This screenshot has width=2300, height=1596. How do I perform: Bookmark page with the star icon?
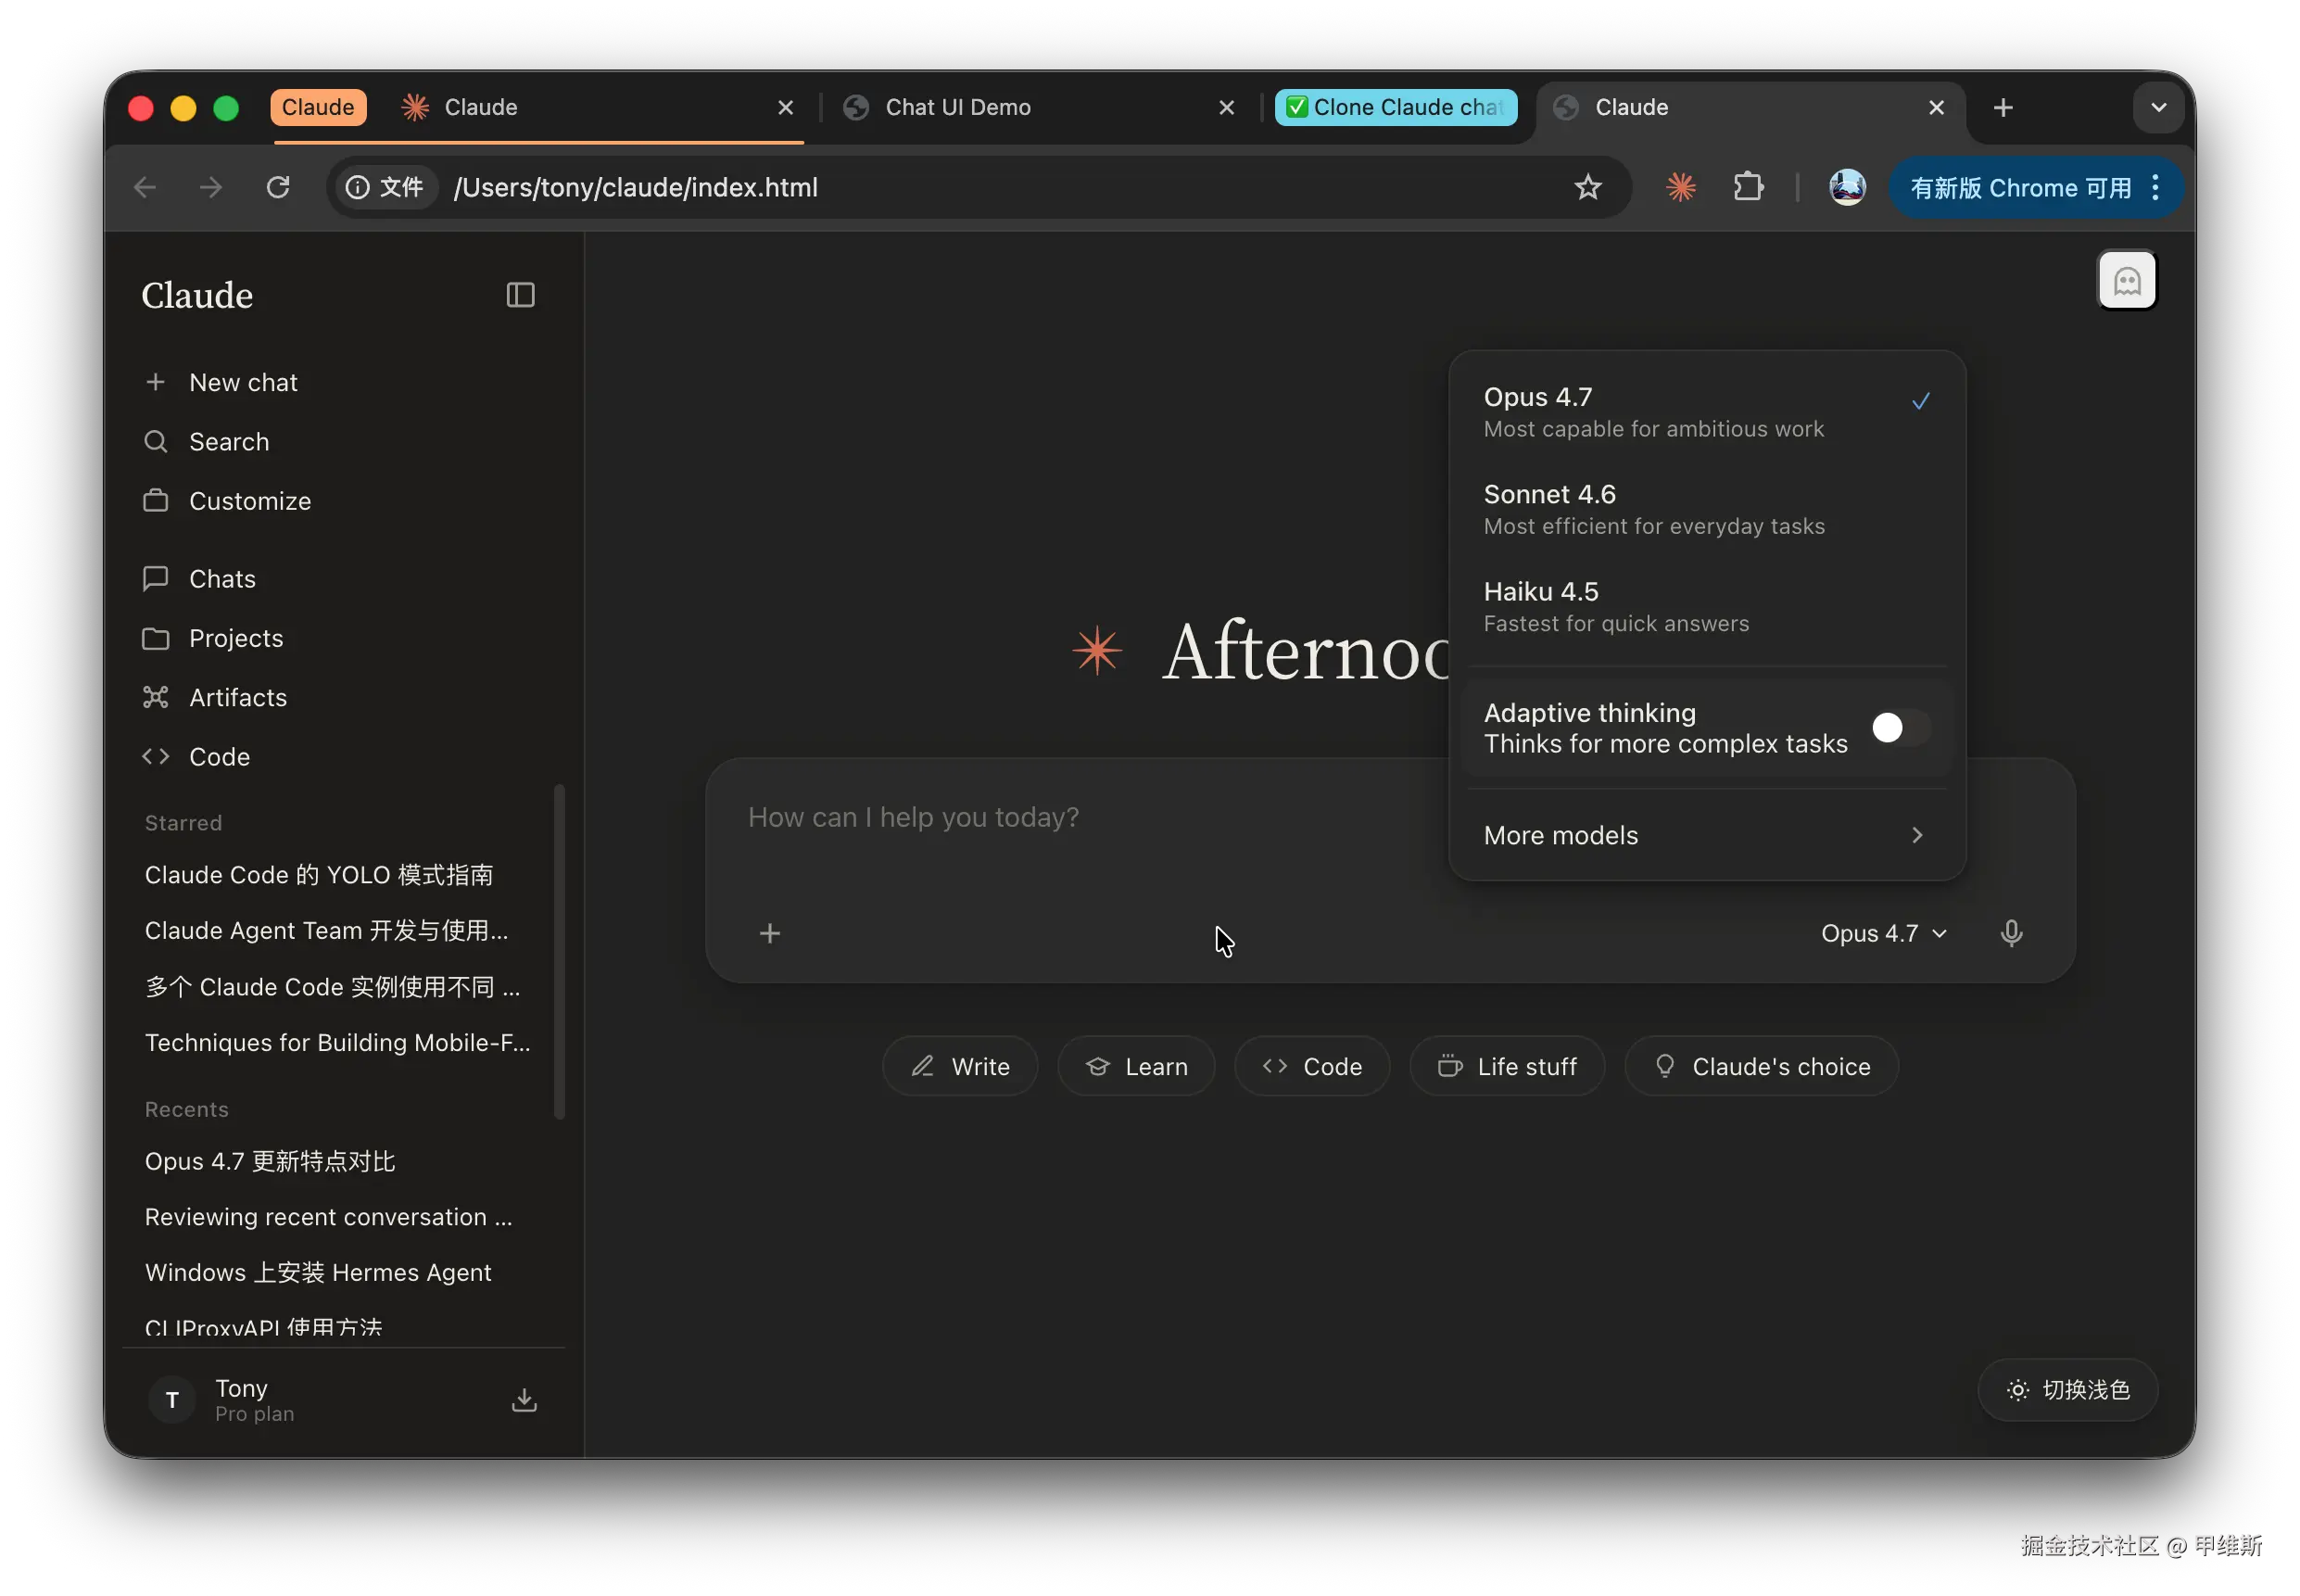pos(1587,187)
